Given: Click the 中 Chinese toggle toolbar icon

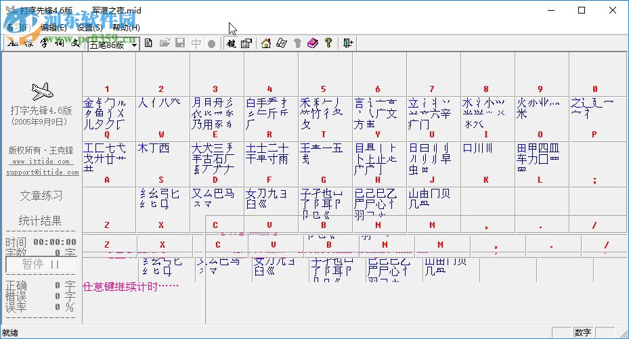Looking at the screenshot, I should point(196,43).
